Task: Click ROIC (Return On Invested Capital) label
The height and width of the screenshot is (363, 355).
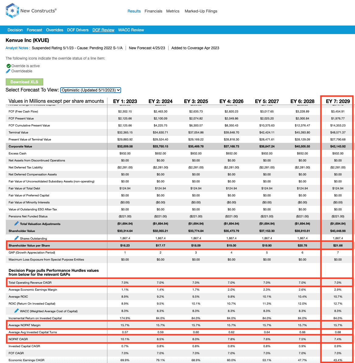Action: pyautogui.click(x=32, y=303)
